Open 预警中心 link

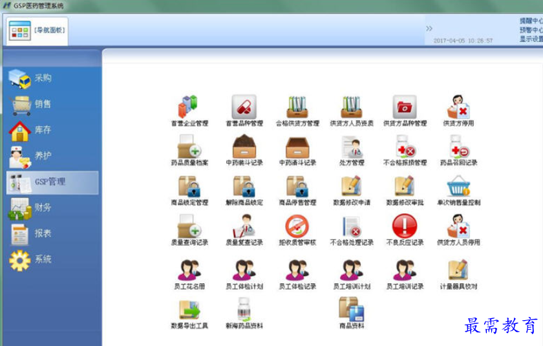point(531,30)
